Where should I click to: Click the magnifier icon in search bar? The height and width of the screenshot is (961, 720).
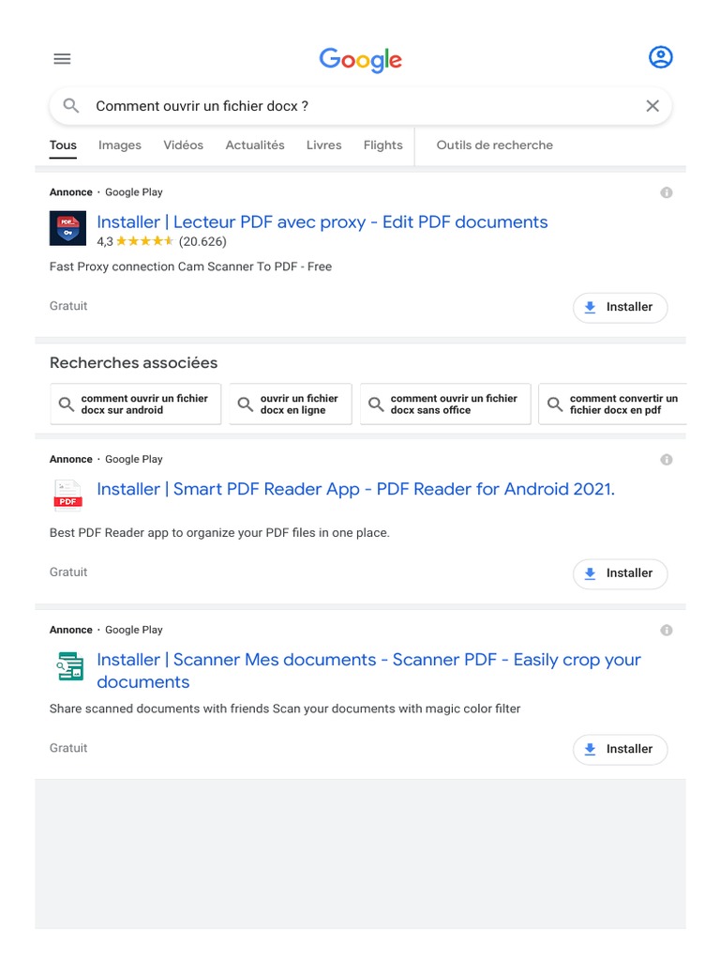click(x=71, y=106)
